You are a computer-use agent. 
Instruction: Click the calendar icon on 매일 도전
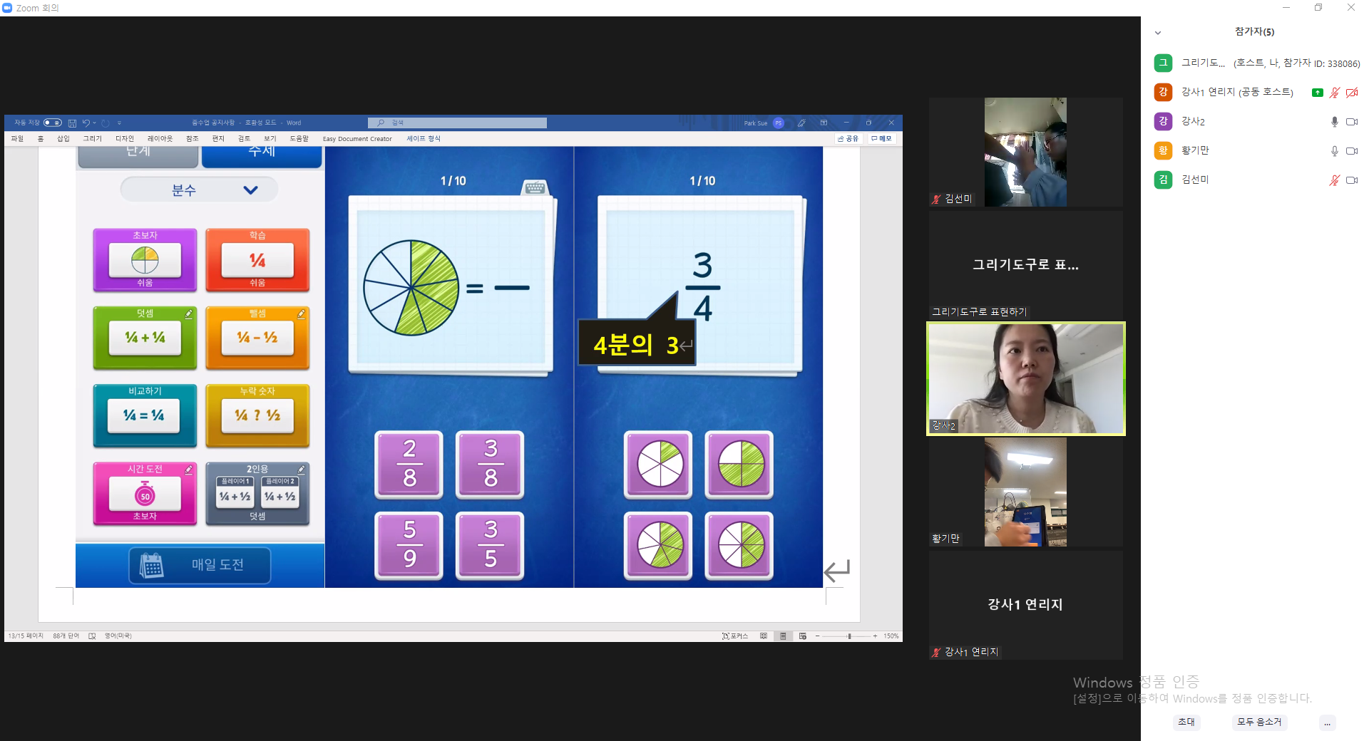coord(151,565)
